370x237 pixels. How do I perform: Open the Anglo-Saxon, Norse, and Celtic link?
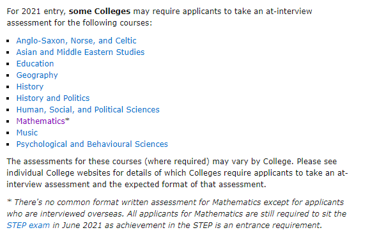[x=76, y=41]
